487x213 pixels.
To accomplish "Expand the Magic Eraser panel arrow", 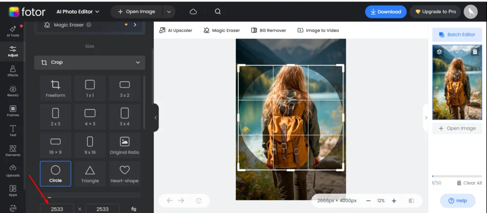I will pos(135,24).
